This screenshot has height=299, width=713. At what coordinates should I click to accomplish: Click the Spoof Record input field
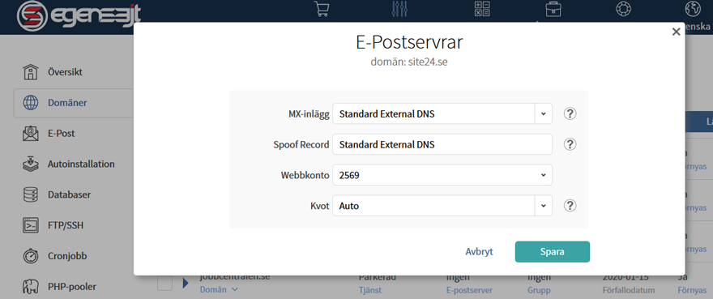click(442, 144)
